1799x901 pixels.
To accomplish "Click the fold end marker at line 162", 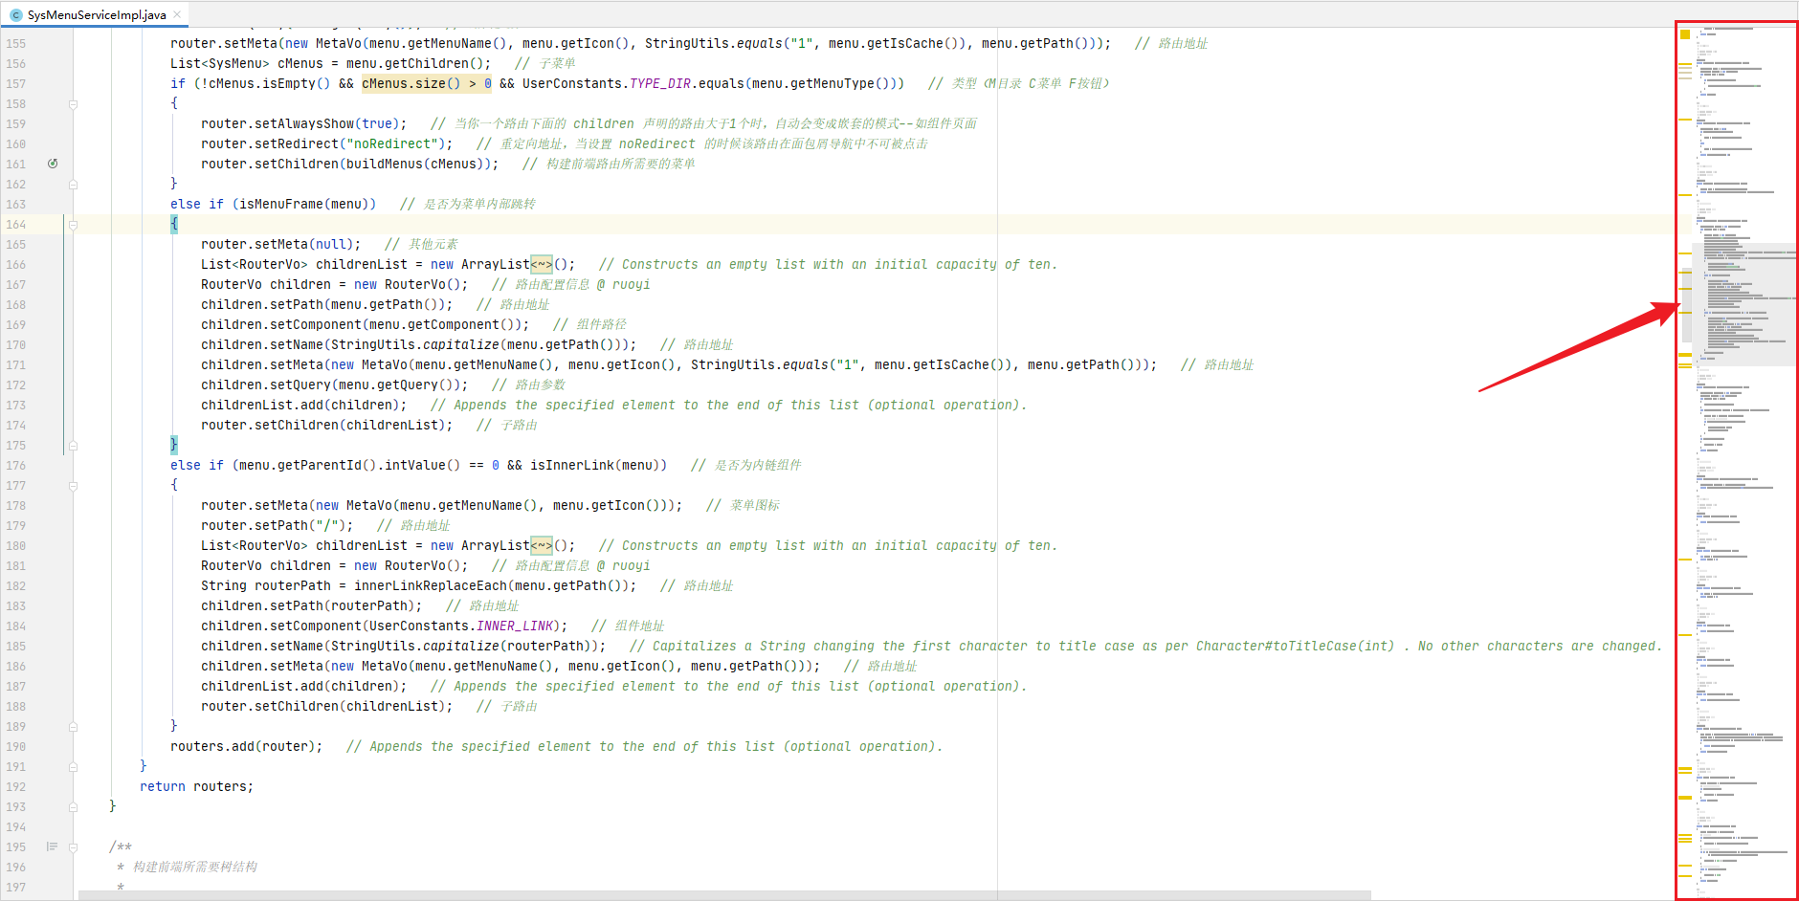I will pyautogui.click(x=73, y=185).
